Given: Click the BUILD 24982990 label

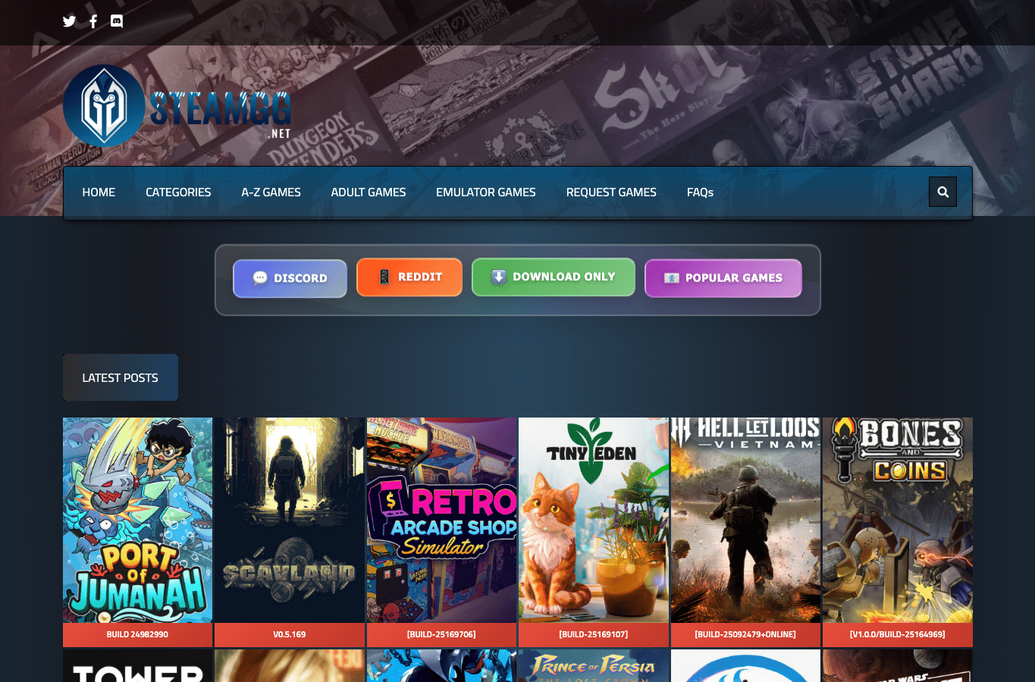Looking at the screenshot, I should [137, 635].
